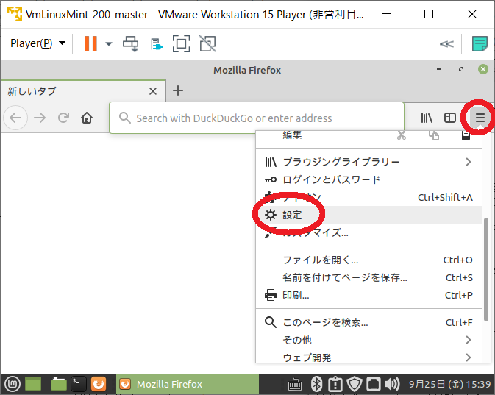The image size is (495, 395).
Task: Select 印刷... print menu item
Action: point(368,295)
